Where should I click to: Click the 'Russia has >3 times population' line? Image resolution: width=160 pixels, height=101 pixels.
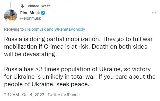point(77,69)
